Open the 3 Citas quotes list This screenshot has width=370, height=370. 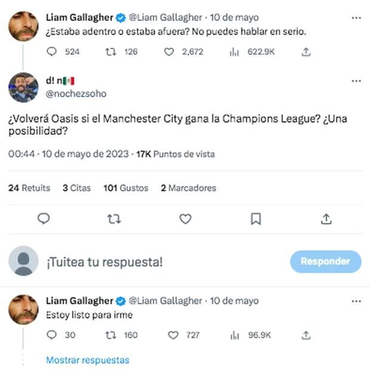[76, 188]
